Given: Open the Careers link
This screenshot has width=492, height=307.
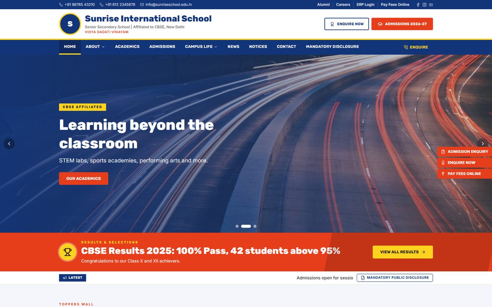Looking at the screenshot, I should coord(343,5).
